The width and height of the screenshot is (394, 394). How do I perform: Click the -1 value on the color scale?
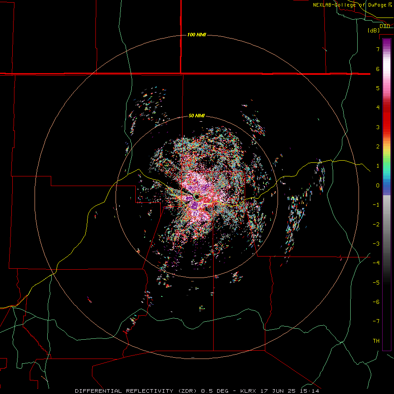376,205
